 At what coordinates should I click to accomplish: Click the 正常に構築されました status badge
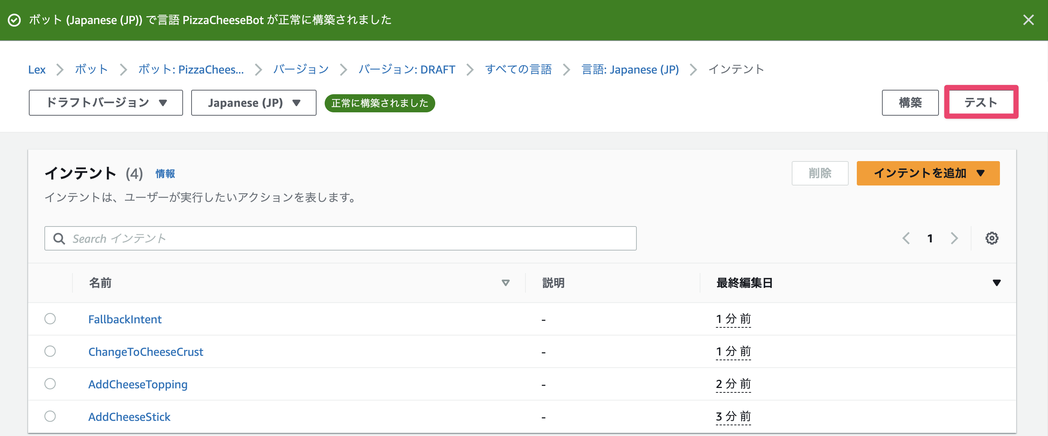click(x=379, y=103)
